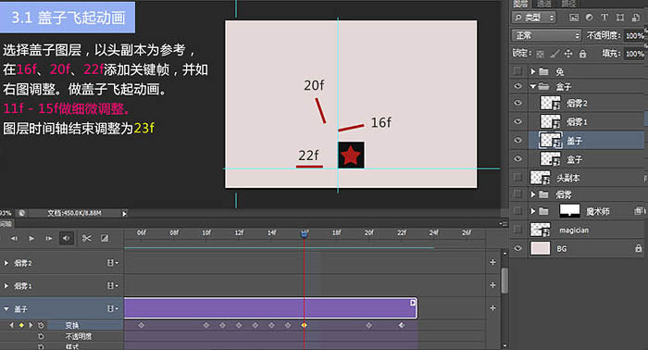The width and height of the screenshot is (648, 350).
Task: Play the timeline animation
Action: pyautogui.click(x=31, y=239)
